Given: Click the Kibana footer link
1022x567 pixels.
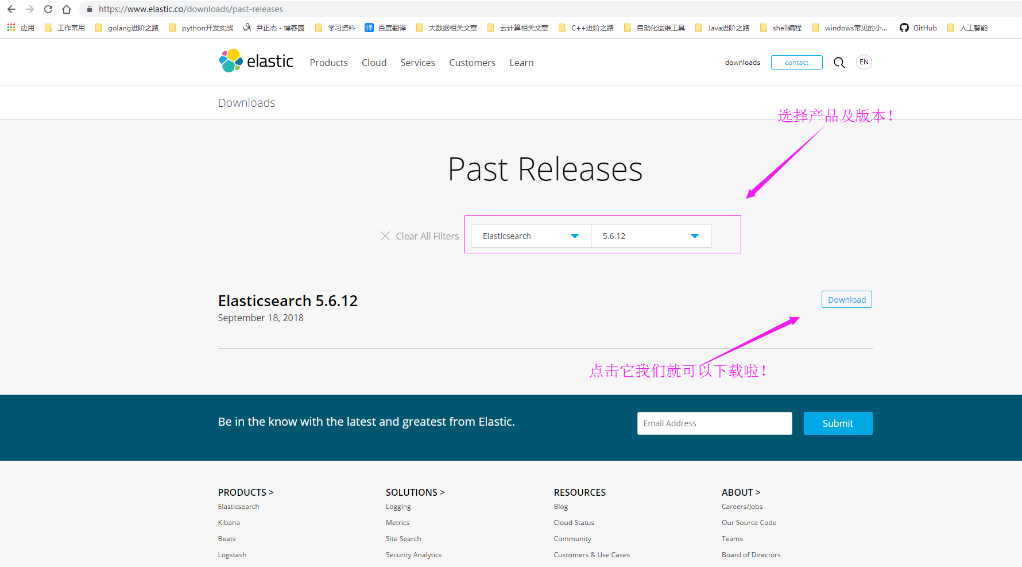Looking at the screenshot, I should point(229,523).
